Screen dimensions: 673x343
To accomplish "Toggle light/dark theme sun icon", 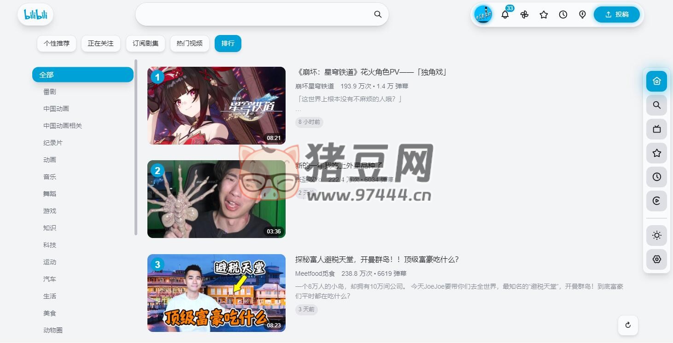I will coord(656,235).
